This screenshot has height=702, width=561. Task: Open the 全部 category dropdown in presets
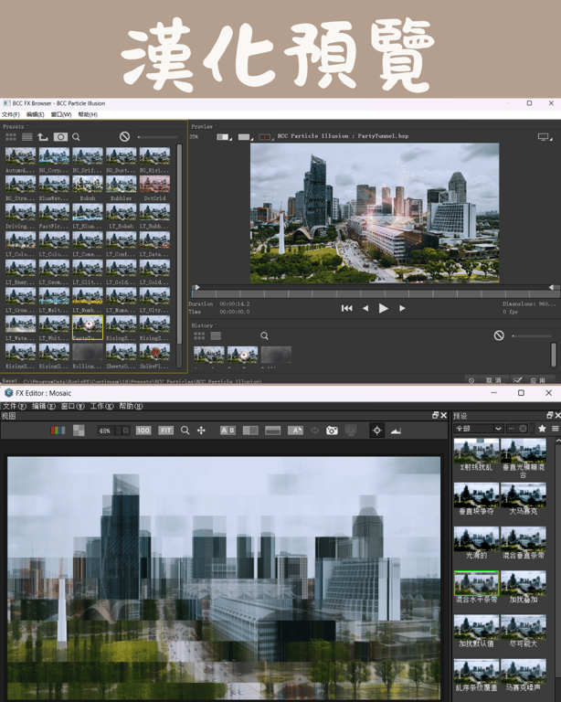click(x=478, y=429)
